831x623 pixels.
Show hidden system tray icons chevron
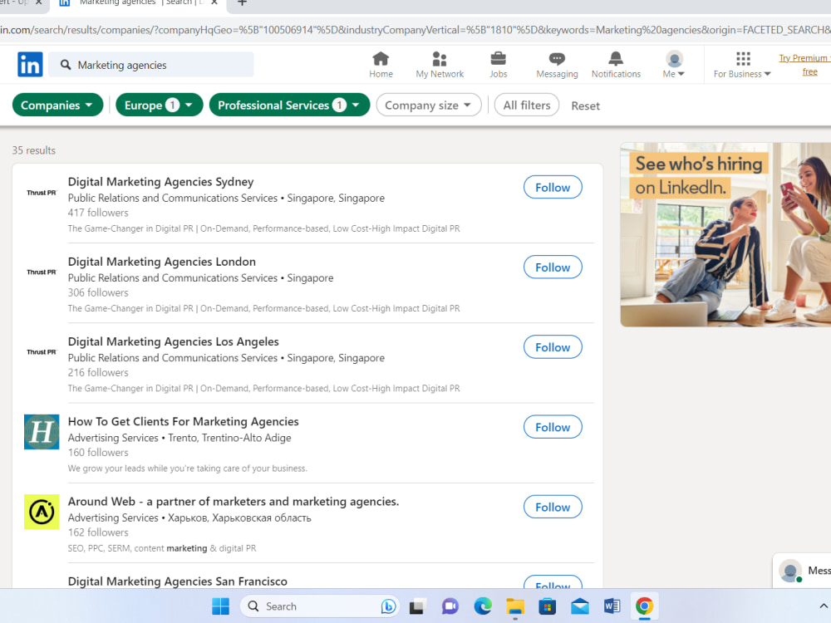point(823,606)
